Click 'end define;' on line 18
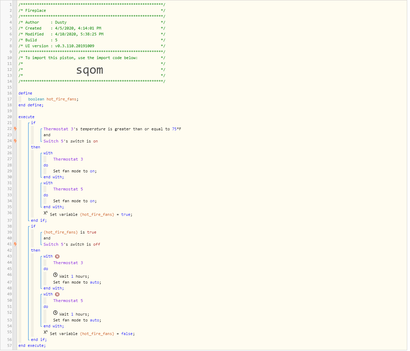This screenshot has height=351, width=410. (31, 105)
